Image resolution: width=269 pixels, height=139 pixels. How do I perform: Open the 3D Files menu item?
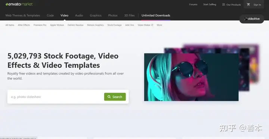pyautogui.click(x=129, y=15)
